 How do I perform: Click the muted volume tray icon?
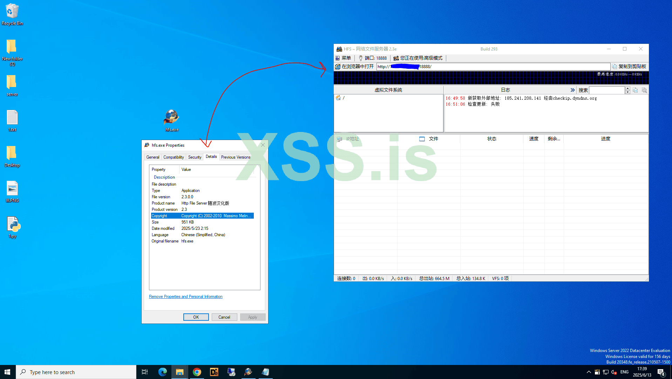(x=614, y=372)
